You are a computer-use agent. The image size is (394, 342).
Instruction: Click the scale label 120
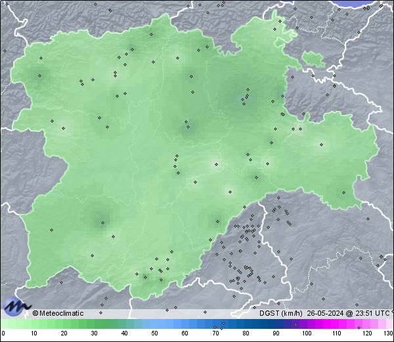point(367,333)
